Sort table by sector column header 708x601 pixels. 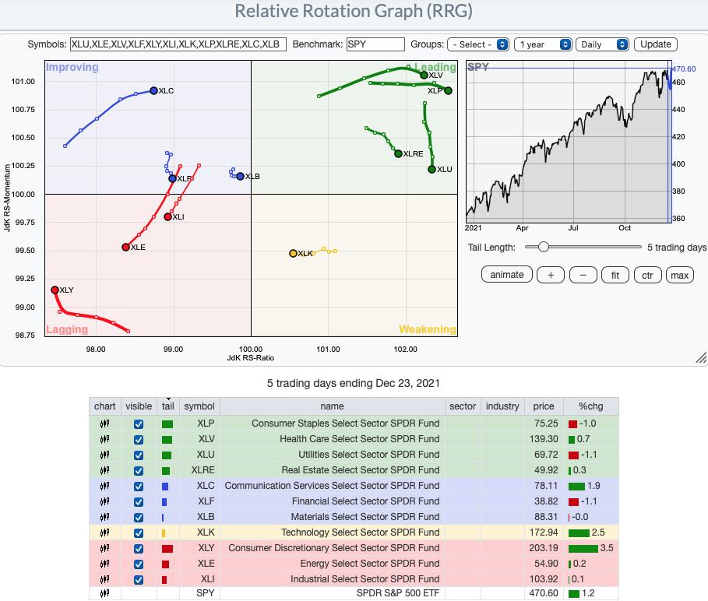(x=463, y=406)
